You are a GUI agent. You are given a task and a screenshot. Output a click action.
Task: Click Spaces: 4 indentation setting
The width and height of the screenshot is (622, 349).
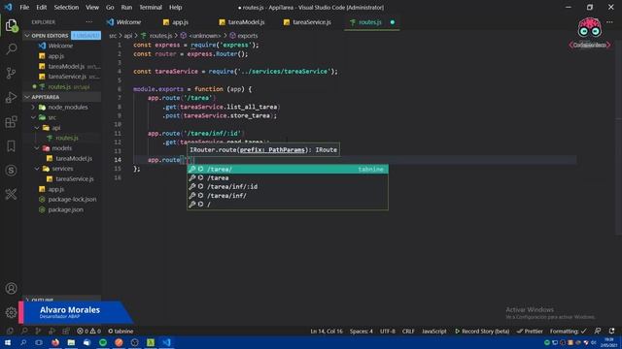(x=362, y=332)
